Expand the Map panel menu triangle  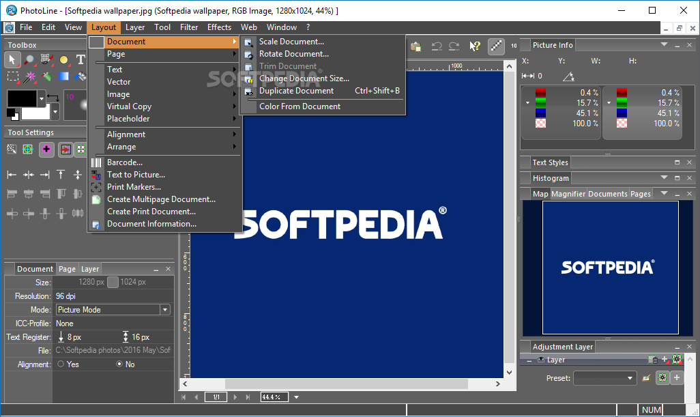click(665, 193)
